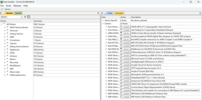The image size is (202, 100).
Task: Click the collapse all icon beside Search
Action: pyautogui.click(x=29, y=17)
